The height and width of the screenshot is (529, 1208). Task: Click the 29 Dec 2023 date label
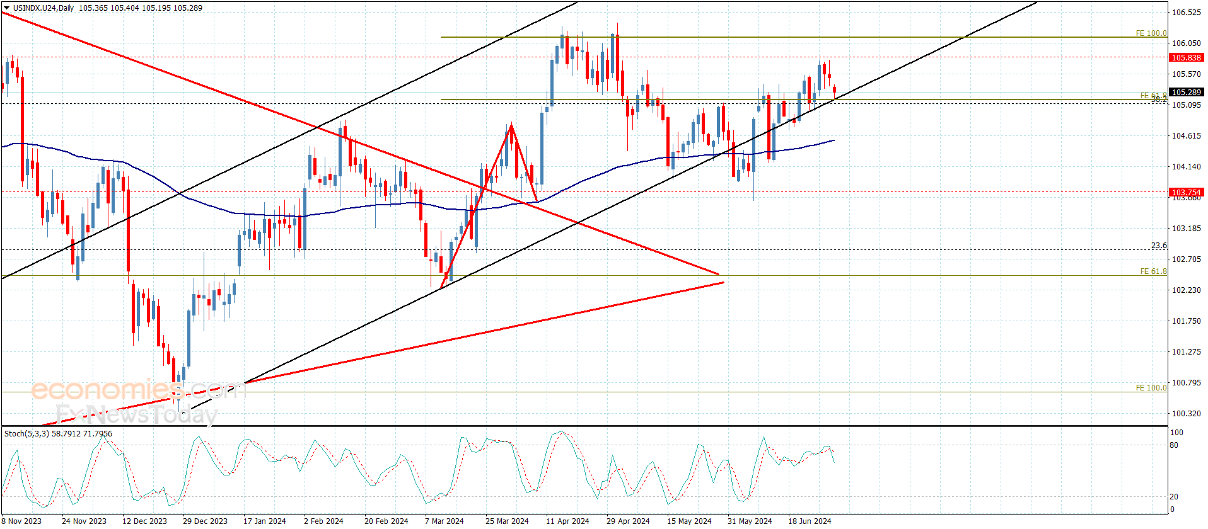pyautogui.click(x=205, y=521)
